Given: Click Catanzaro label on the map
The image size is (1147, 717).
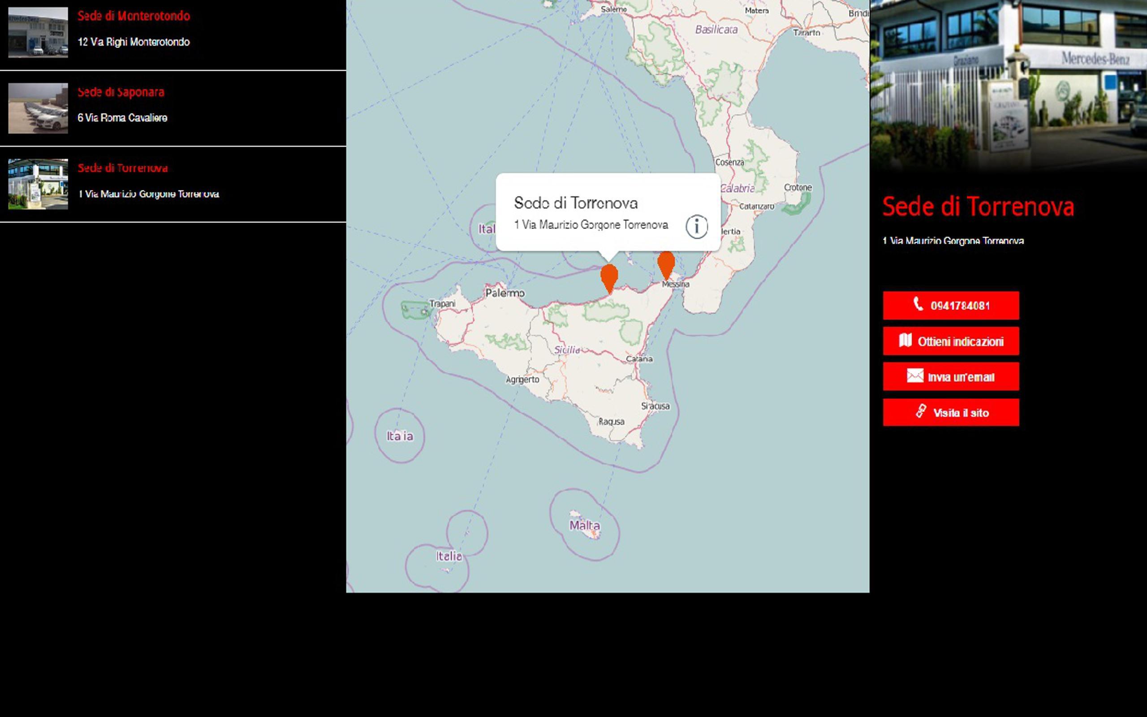Looking at the screenshot, I should pyautogui.click(x=756, y=206).
